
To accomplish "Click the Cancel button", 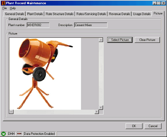I will [153, 126].
